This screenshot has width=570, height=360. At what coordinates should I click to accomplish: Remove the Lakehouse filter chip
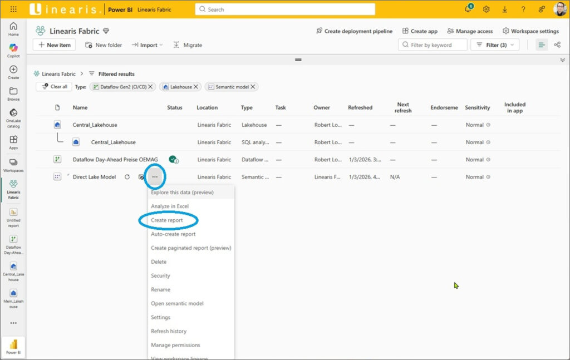[x=196, y=87]
